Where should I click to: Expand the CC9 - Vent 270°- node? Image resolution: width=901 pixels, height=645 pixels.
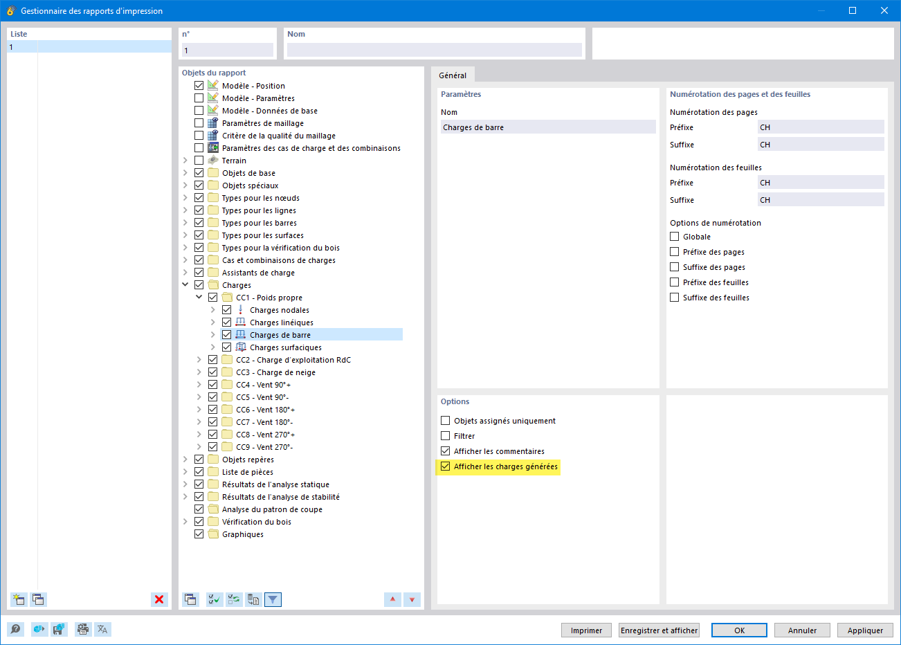199,447
